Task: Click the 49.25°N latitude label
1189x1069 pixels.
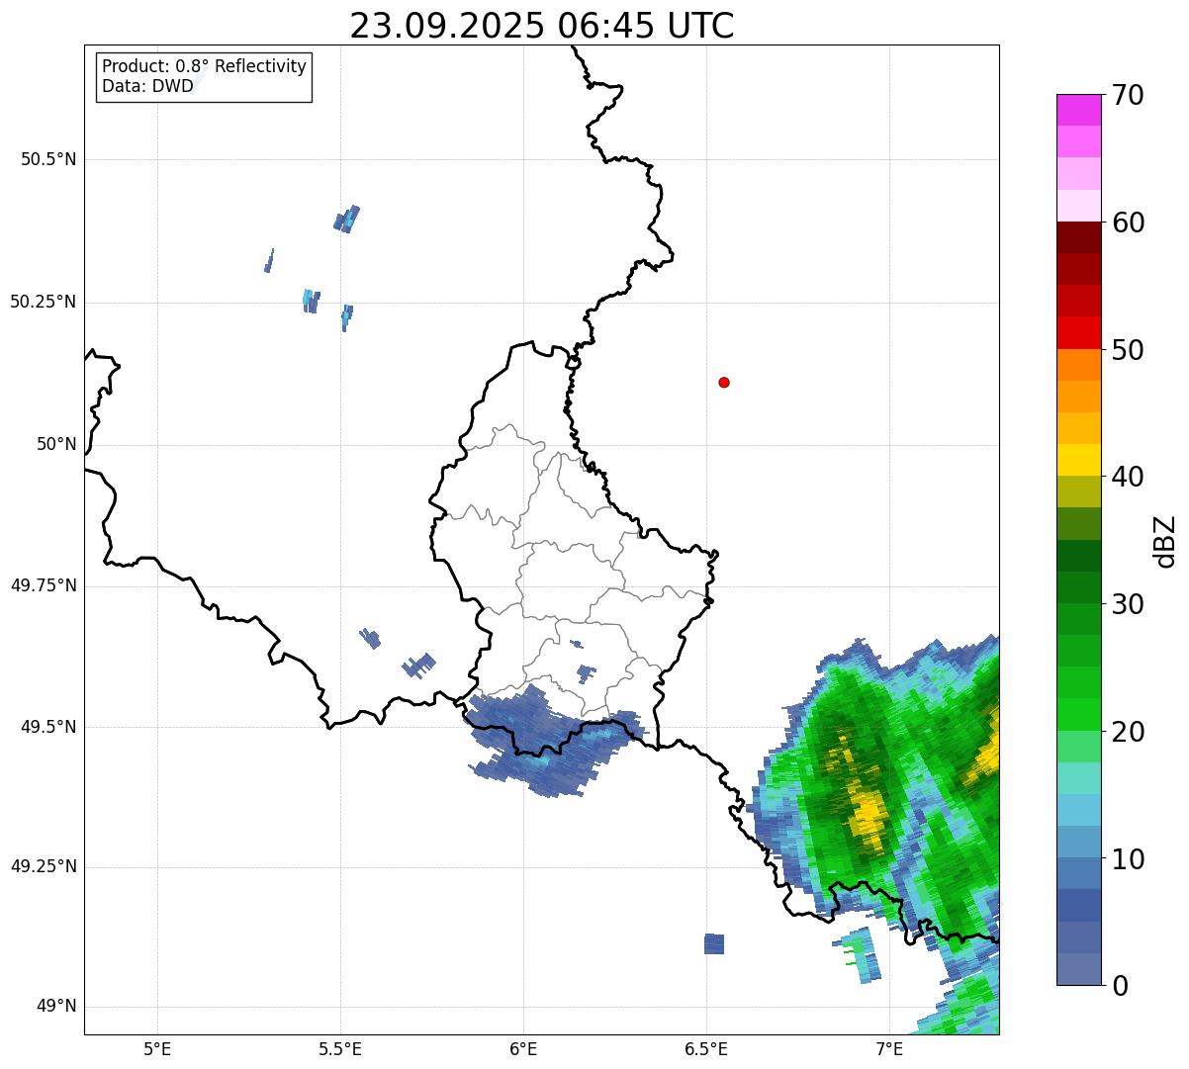Action: click(x=44, y=868)
